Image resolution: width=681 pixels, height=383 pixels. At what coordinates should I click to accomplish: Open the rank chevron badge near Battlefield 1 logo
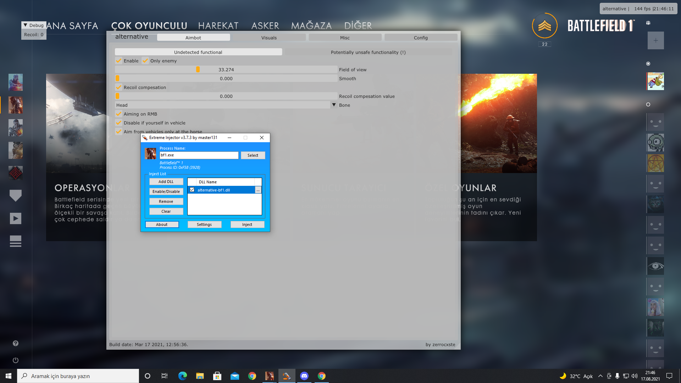545,26
